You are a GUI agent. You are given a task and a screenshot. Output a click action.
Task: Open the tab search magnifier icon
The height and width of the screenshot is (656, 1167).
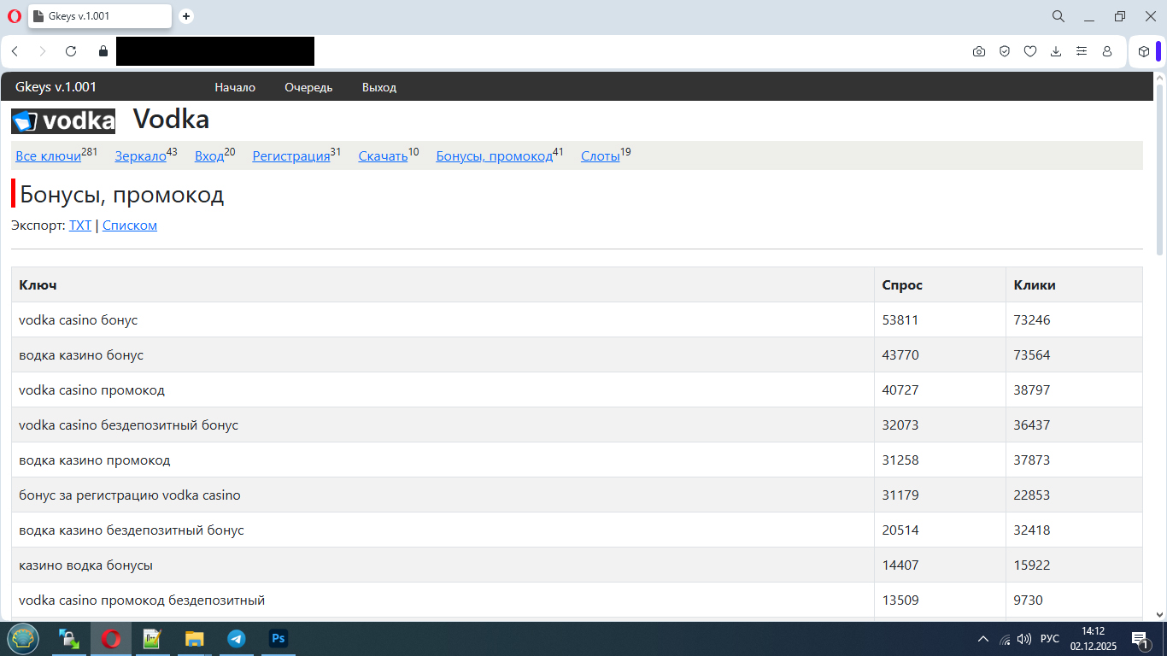click(1058, 16)
